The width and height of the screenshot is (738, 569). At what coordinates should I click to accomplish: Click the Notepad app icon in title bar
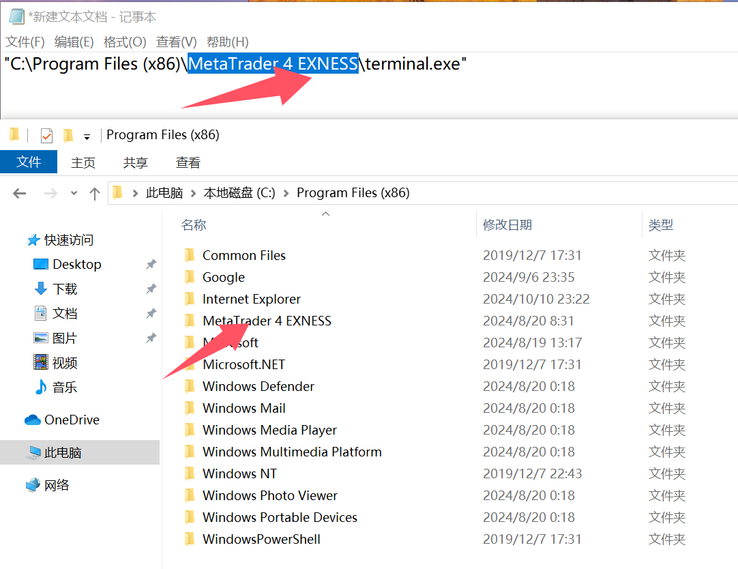pyautogui.click(x=16, y=16)
